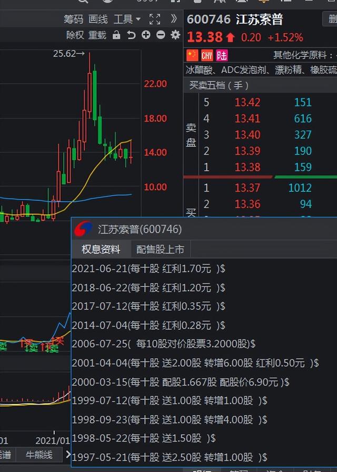Select sell level 2 price 13.39
The width and height of the screenshot is (337, 472).
[x=247, y=151]
